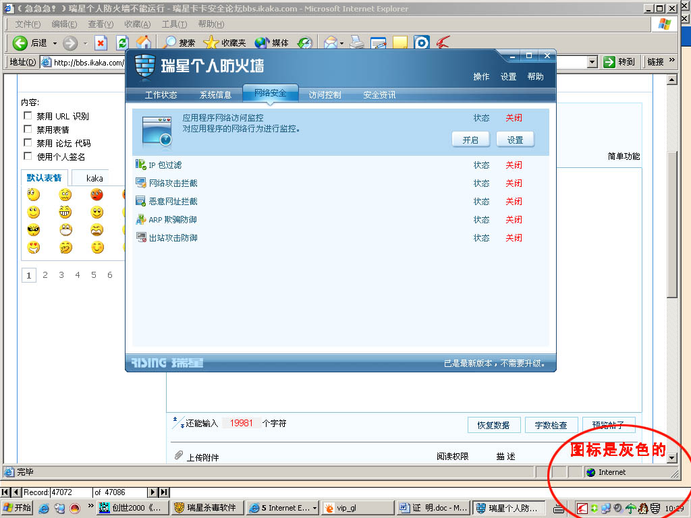
Task: Toggle the 禁用 论坛 代码 checkbox
Action: click(x=28, y=142)
